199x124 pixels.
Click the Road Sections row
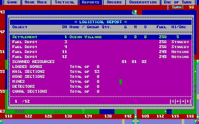[101, 77]
